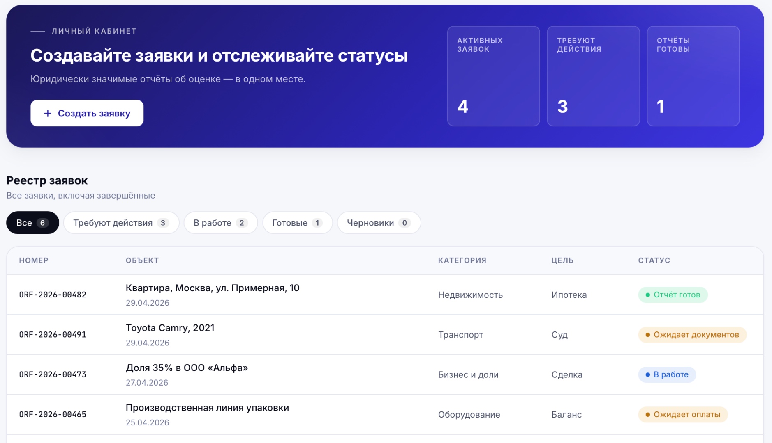Click the В работе status badge
Image resolution: width=772 pixels, height=443 pixels.
667,374
